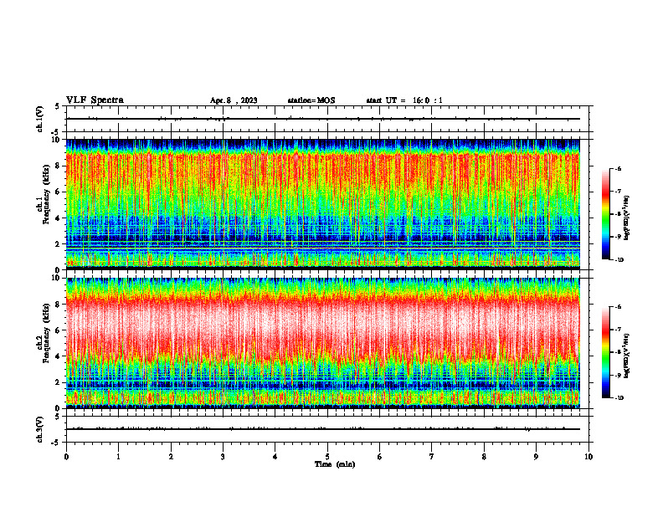Click the log(PSD) label beside ch.1 color bar

627,218
